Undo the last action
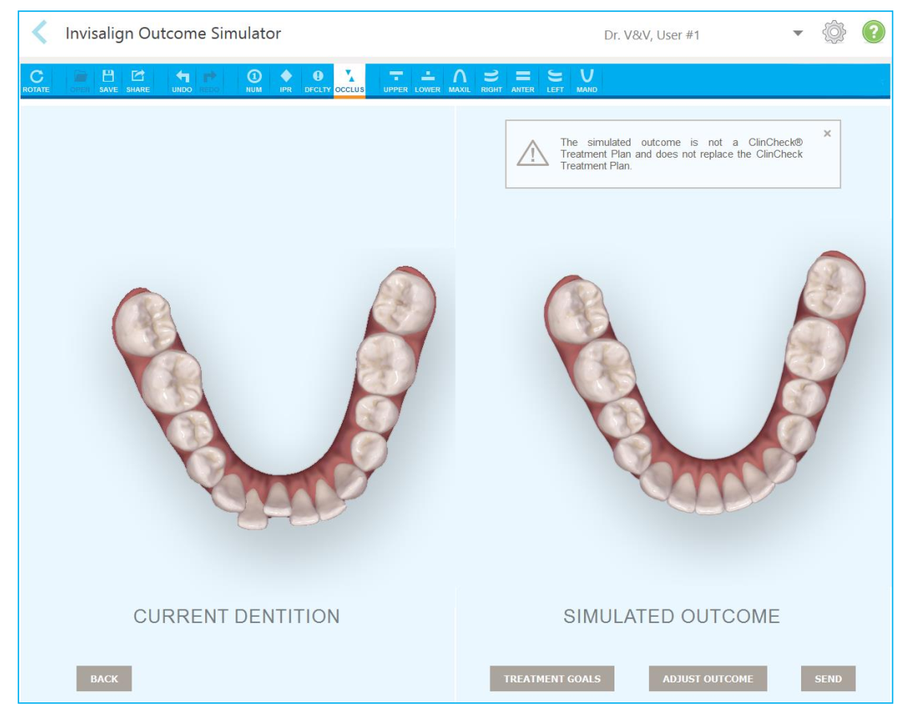The width and height of the screenshot is (902, 708). tap(182, 80)
